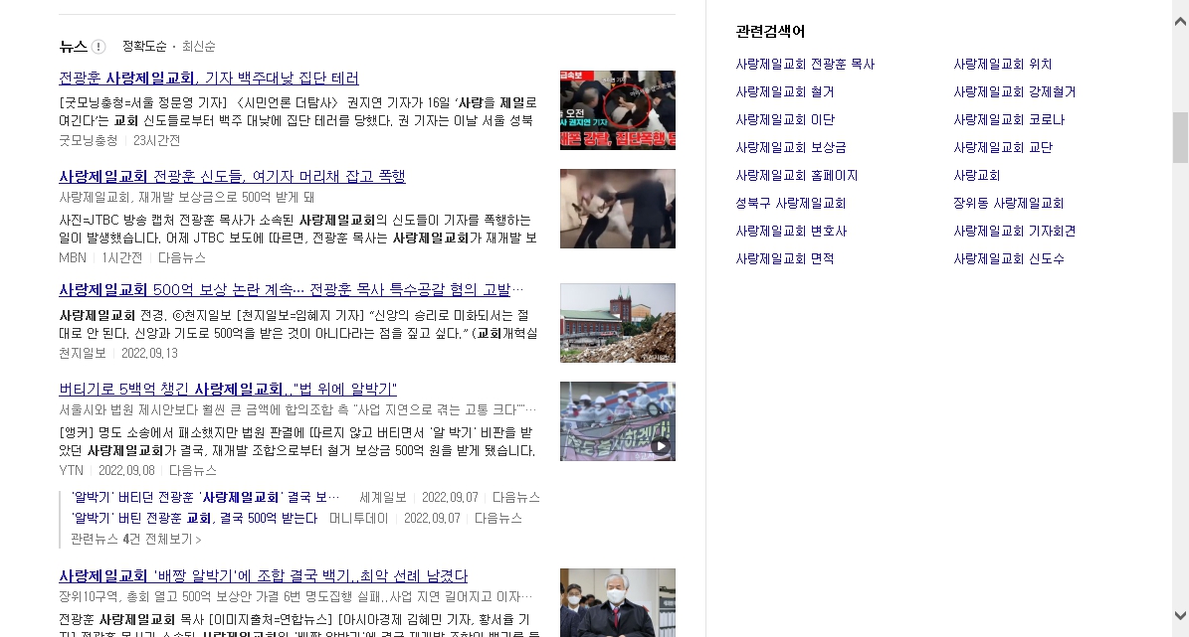Select related search 사랑제일교회 신도수
The image size is (1189, 637).
(x=1009, y=259)
